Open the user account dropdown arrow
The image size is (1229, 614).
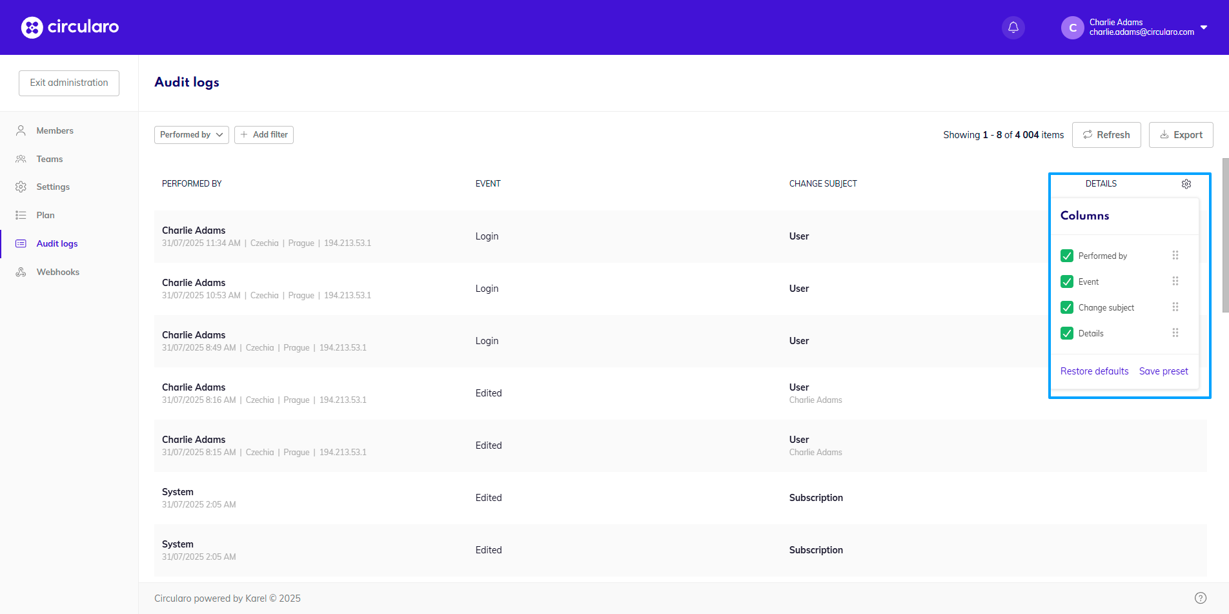1204,27
